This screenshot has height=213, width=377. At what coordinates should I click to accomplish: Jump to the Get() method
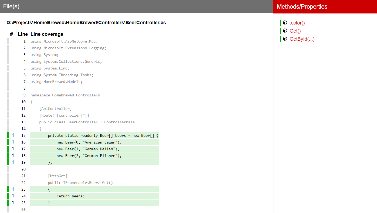click(x=295, y=31)
